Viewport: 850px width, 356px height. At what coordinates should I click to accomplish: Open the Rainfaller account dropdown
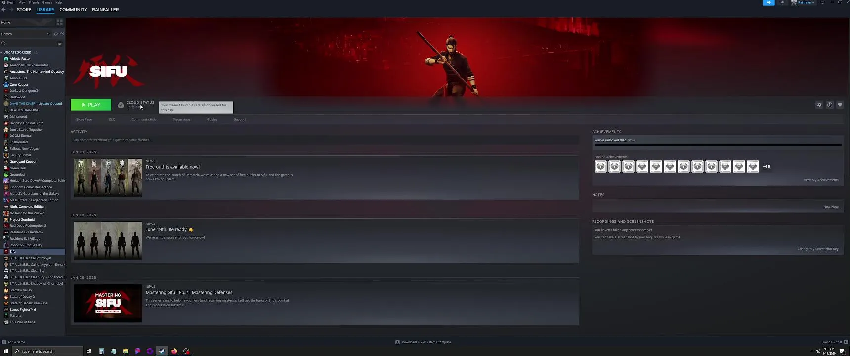[804, 2]
